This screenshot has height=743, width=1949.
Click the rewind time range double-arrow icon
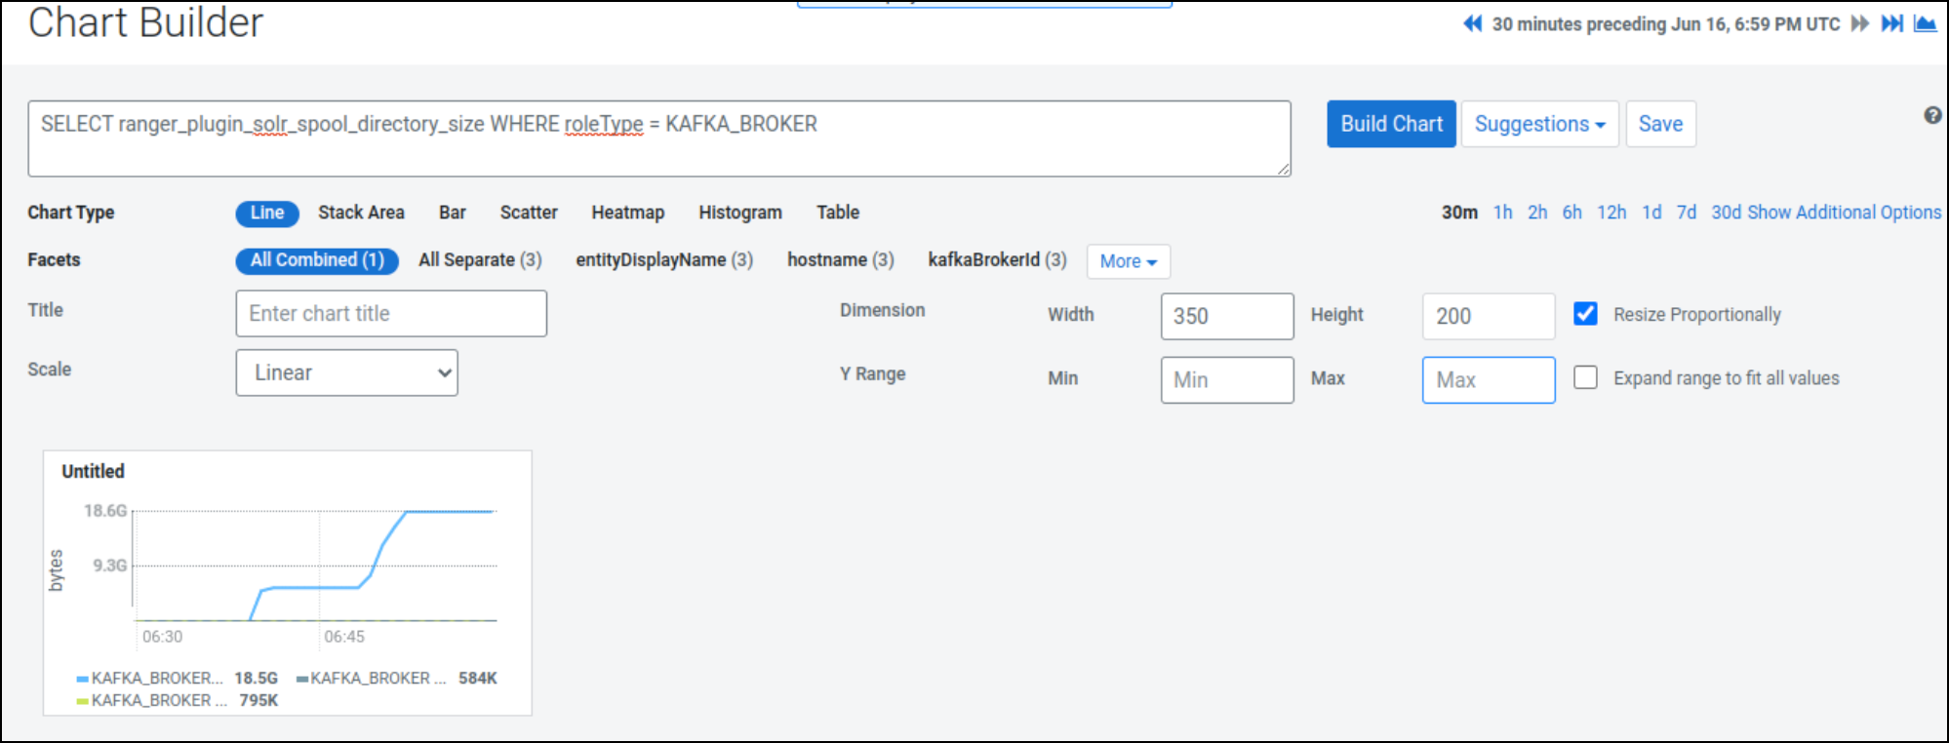1472,23
